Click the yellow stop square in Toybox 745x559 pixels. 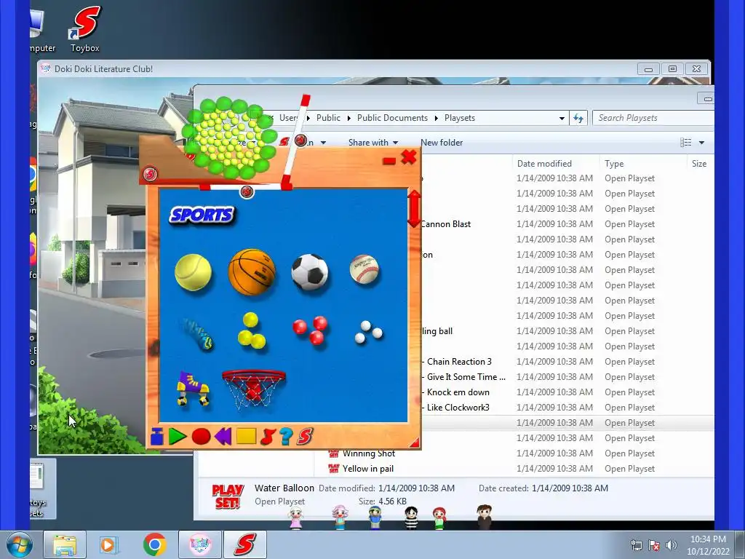pos(246,436)
